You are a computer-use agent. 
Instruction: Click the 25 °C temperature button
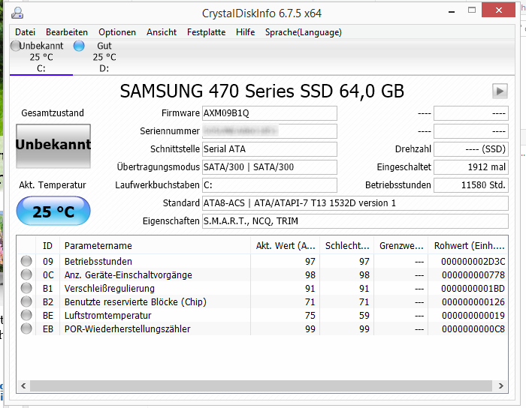(x=53, y=211)
